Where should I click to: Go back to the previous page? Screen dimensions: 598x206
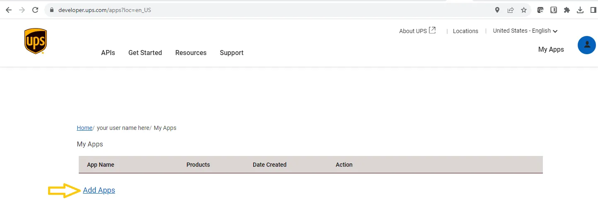9,10
